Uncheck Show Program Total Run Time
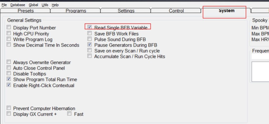This screenshot has height=124, width=269. (x=9, y=79)
